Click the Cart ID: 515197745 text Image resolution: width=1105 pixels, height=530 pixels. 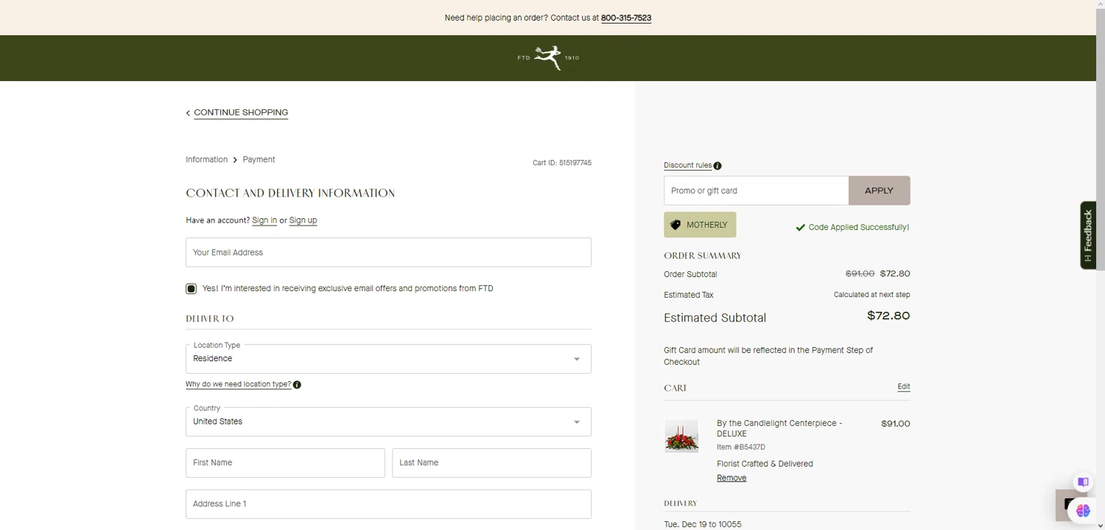562,163
